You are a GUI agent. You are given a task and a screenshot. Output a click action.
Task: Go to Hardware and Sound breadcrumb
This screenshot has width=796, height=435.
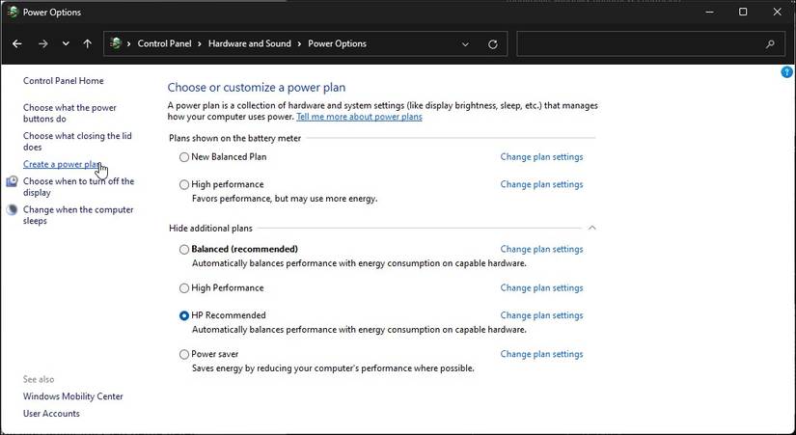click(251, 43)
